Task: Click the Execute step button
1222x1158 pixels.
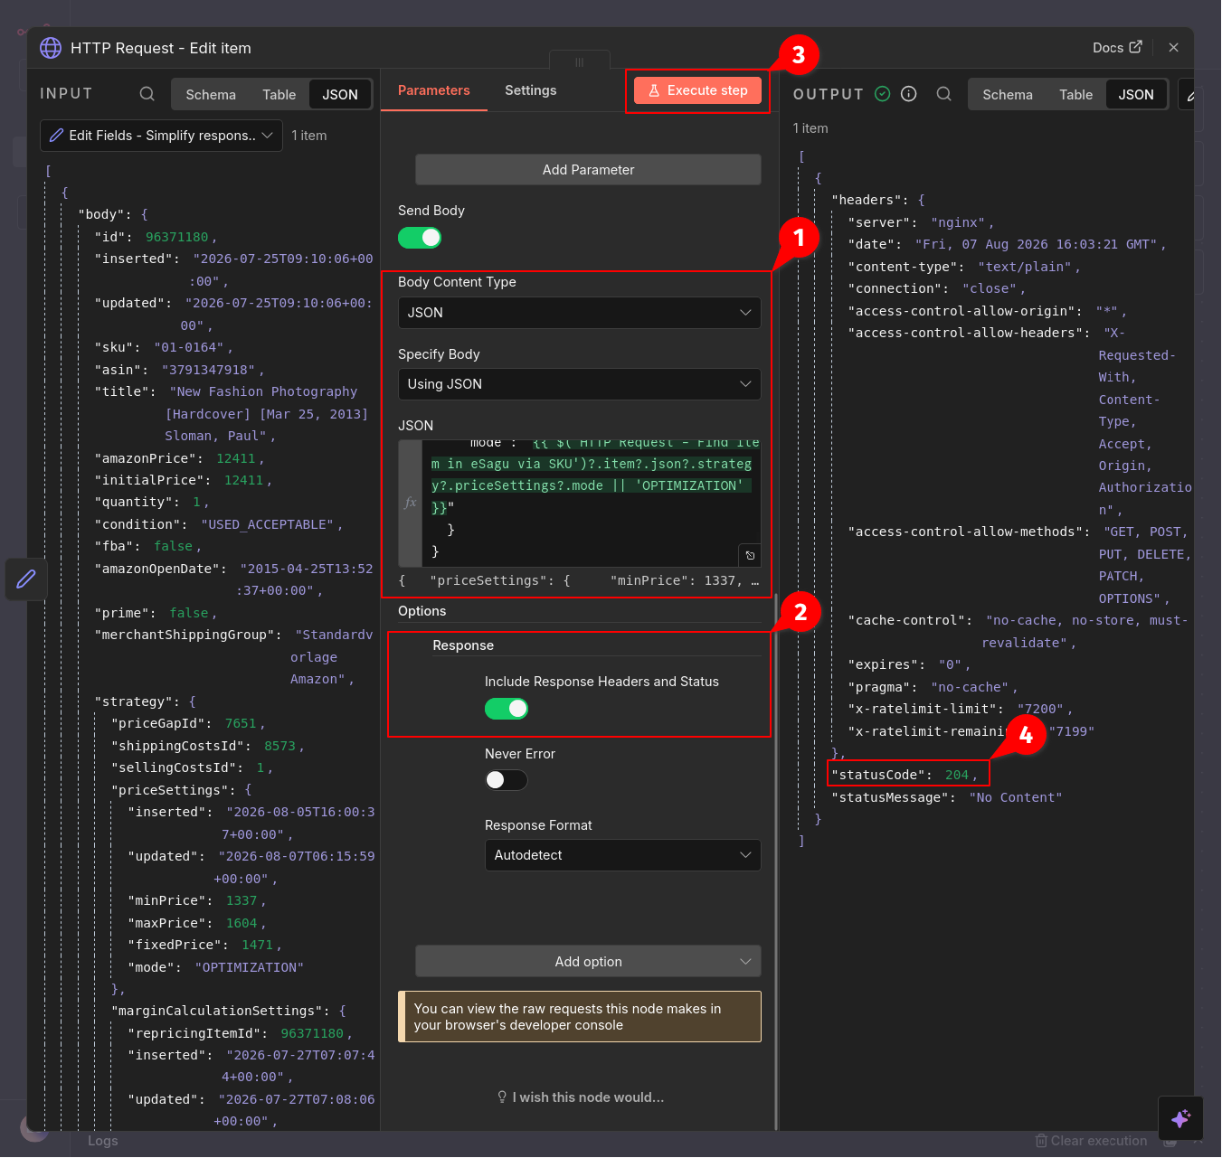Action: point(697,90)
